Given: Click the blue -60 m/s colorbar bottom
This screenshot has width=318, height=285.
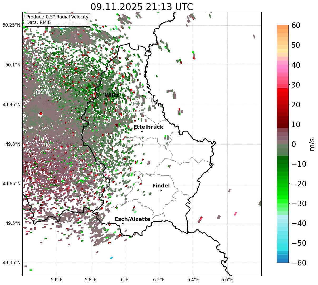Looking at the screenshot, I should pos(283,260).
